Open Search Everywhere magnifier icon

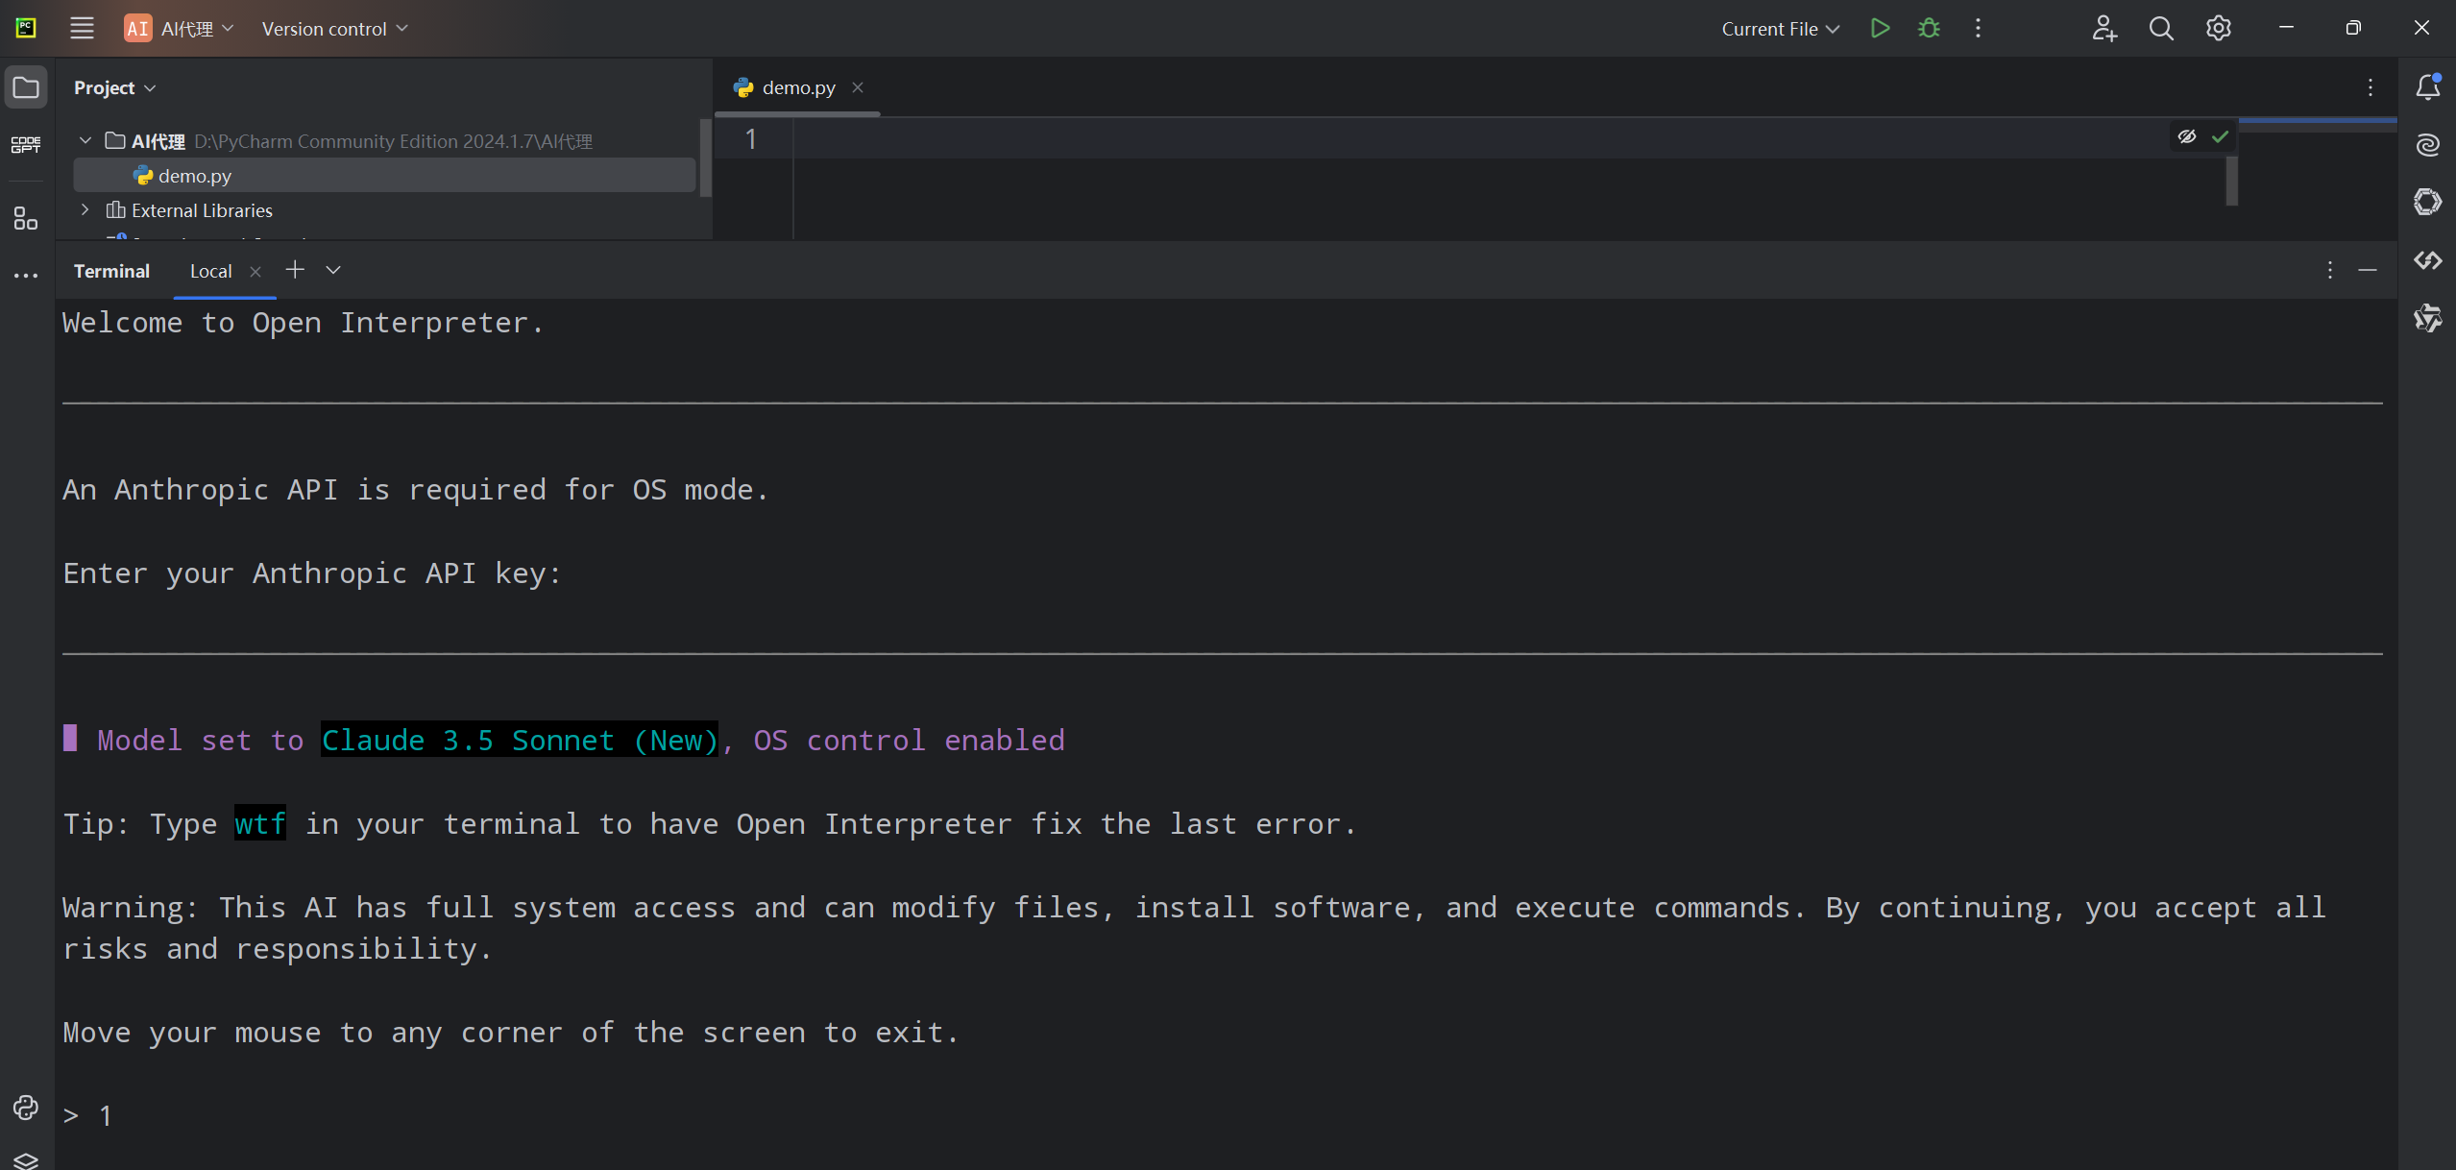coord(2161,29)
